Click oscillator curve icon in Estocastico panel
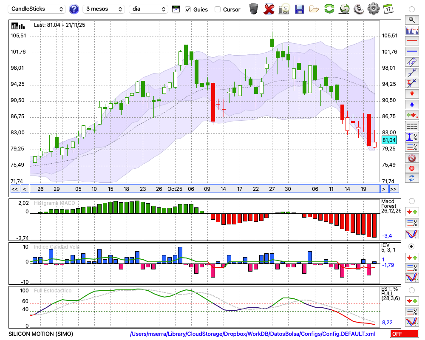Screen dimensions: 425x340 pyautogui.click(x=412, y=322)
